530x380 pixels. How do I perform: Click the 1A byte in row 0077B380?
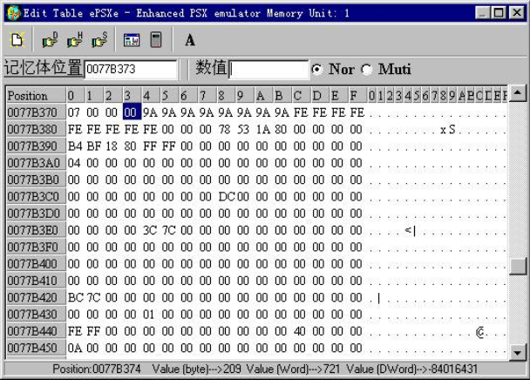click(x=262, y=129)
